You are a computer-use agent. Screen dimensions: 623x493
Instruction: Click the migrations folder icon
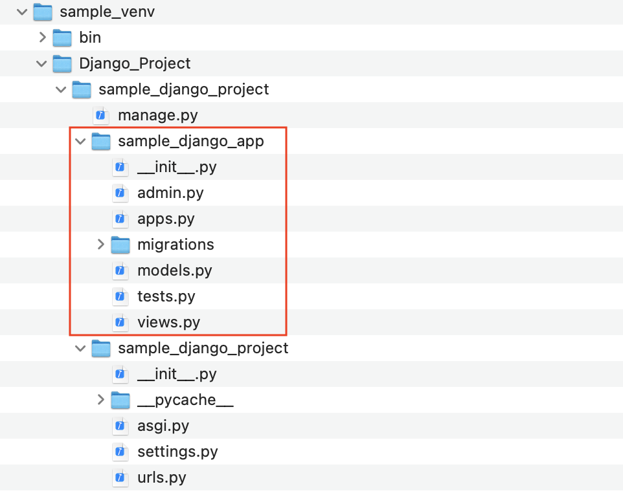pyautogui.click(x=120, y=245)
